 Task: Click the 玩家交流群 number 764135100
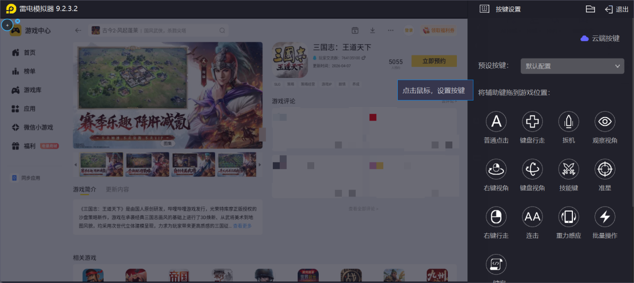coord(351,58)
